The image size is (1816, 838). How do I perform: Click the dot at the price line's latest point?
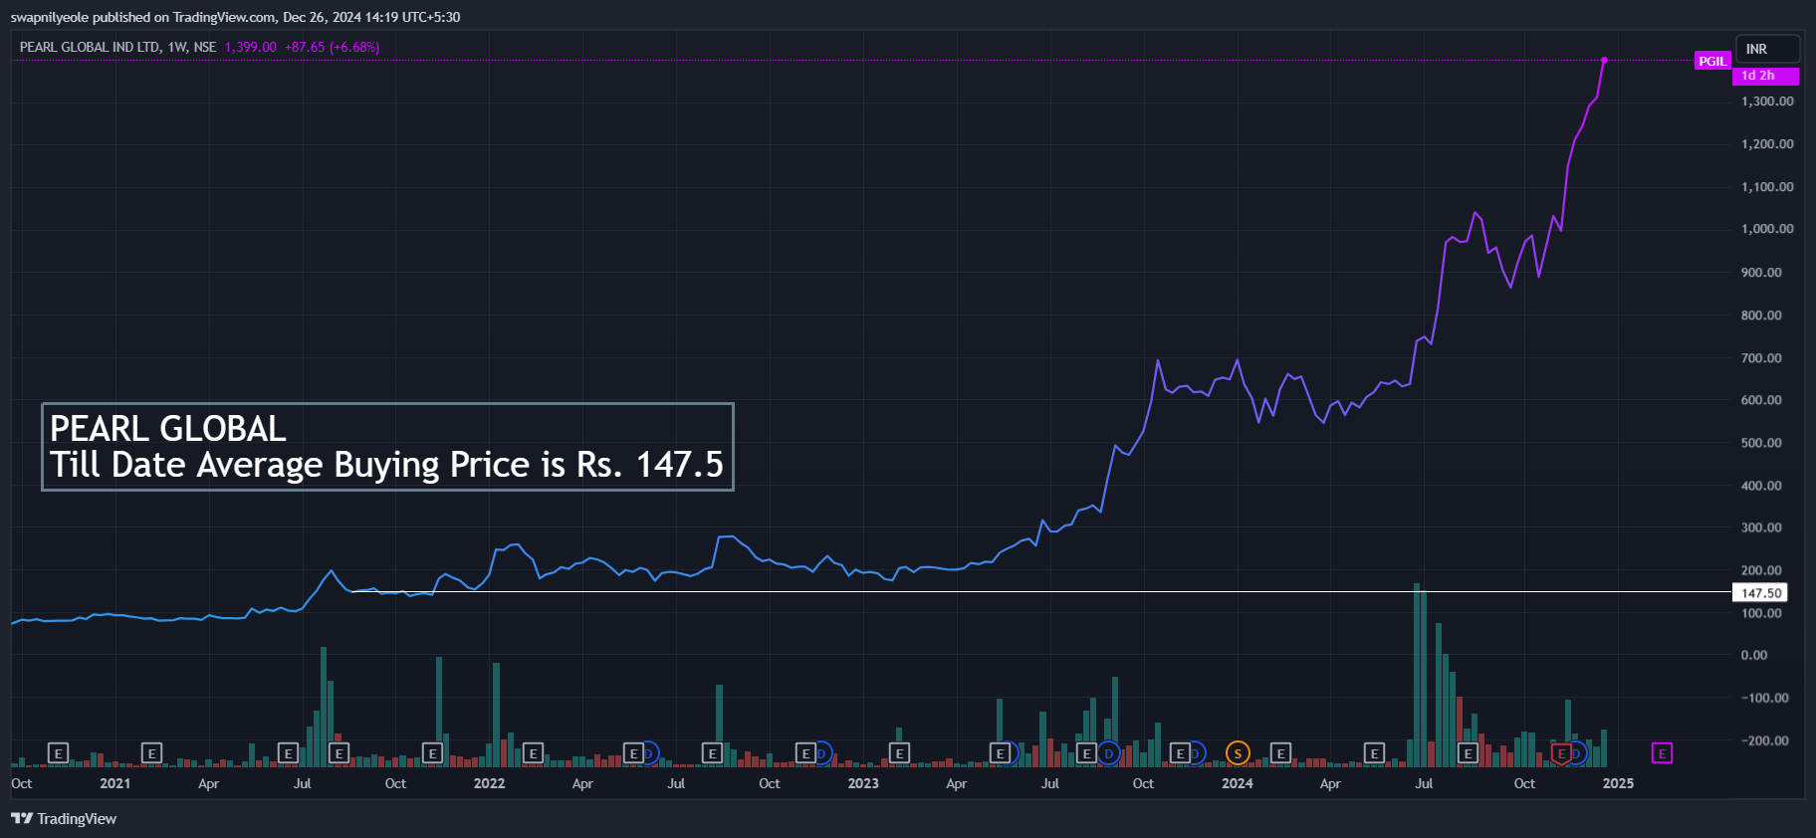[x=1604, y=60]
